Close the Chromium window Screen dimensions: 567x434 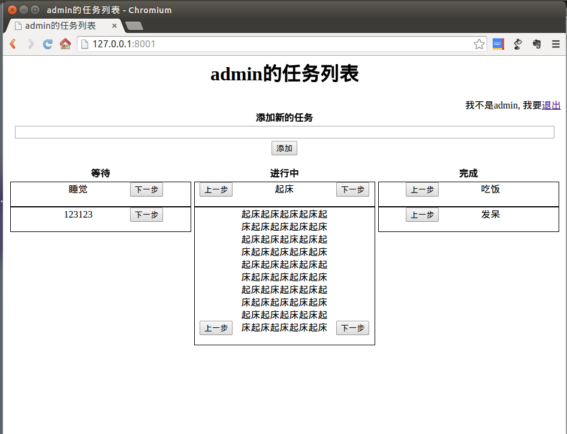13,10
